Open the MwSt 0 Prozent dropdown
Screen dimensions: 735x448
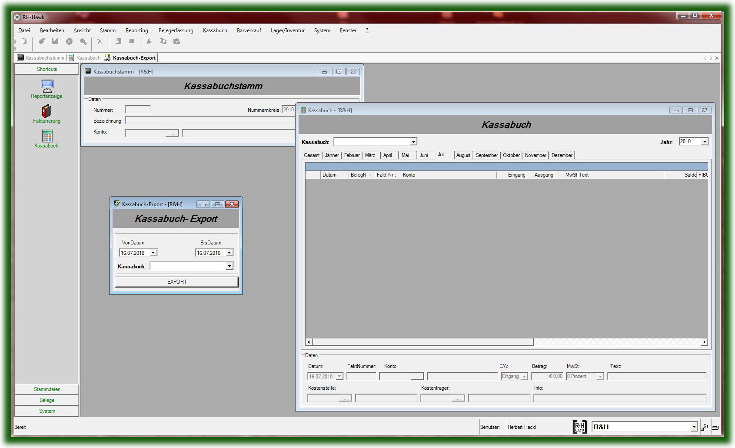coord(600,377)
